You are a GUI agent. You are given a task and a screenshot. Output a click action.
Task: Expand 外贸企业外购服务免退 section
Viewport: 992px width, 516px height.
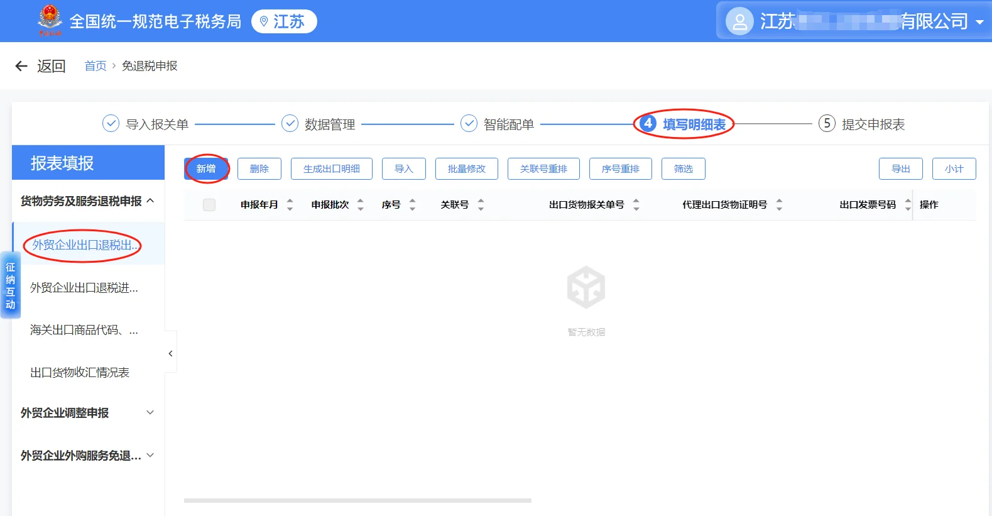coord(150,455)
